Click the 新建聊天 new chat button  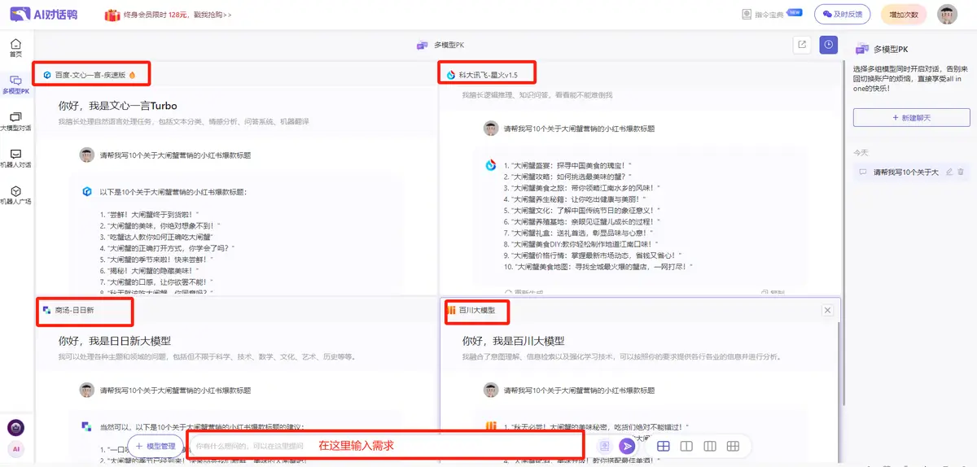(x=912, y=118)
